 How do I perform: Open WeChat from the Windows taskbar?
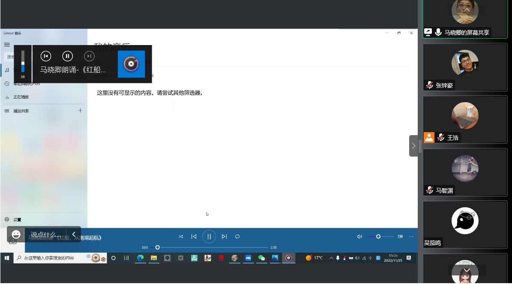click(261, 258)
